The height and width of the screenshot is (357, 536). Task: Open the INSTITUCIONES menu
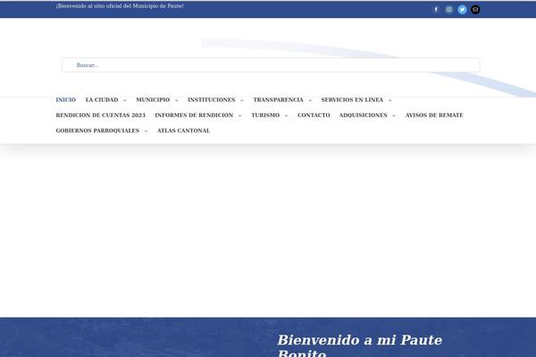click(x=211, y=100)
